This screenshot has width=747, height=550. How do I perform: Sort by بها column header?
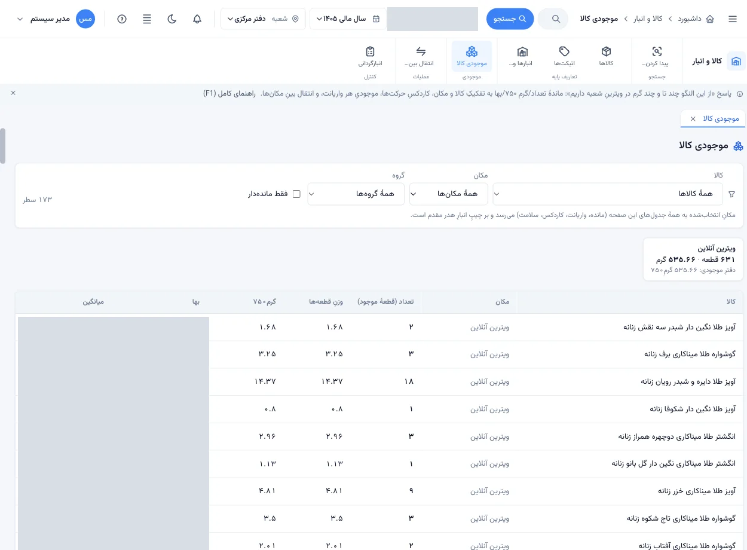click(x=195, y=302)
